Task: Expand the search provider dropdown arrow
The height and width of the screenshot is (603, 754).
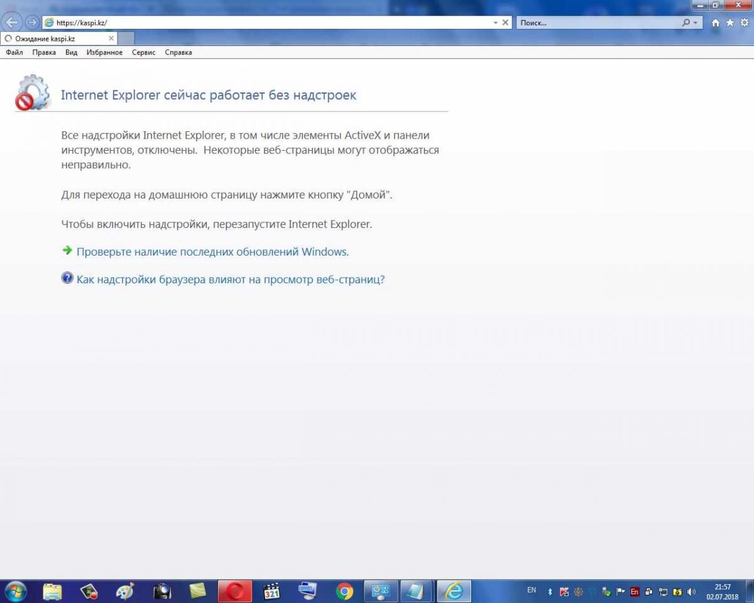Action: point(696,23)
